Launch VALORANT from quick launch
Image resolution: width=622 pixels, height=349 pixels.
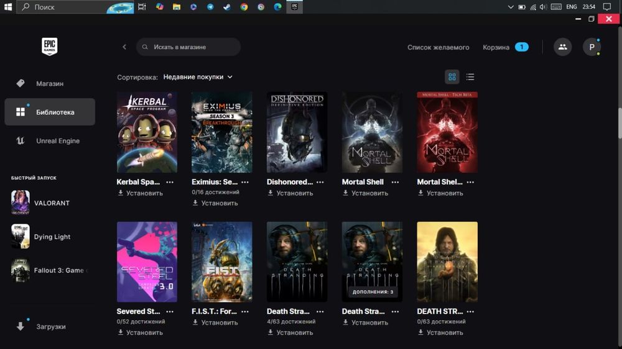pyautogui.click(x=50, y=203)
